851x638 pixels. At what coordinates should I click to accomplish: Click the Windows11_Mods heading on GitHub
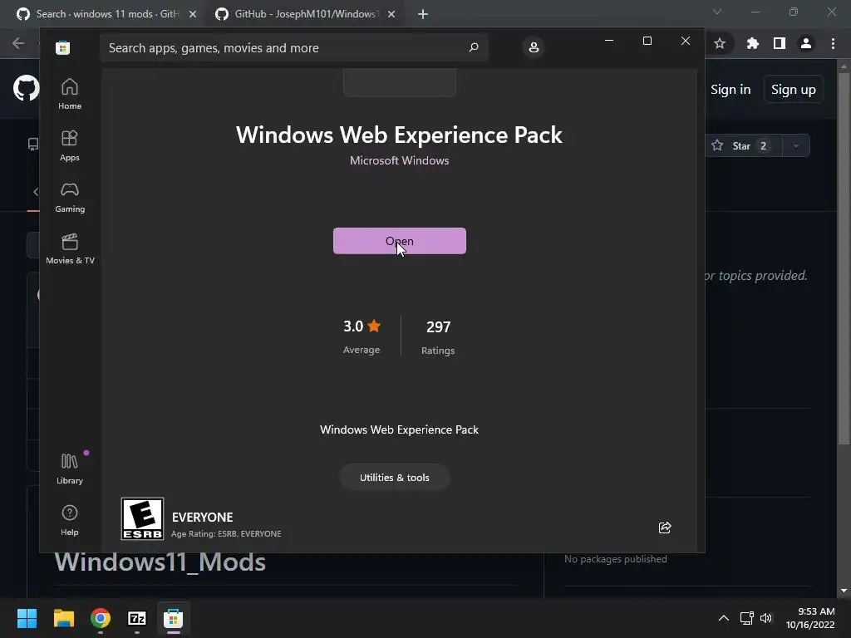160,562
